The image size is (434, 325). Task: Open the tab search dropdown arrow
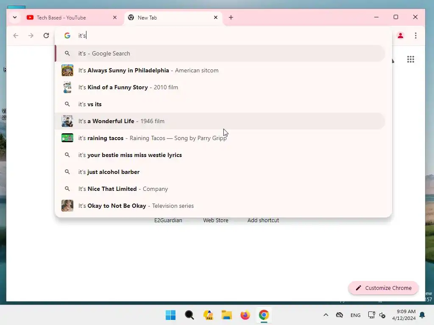click(x=15, y=17)
